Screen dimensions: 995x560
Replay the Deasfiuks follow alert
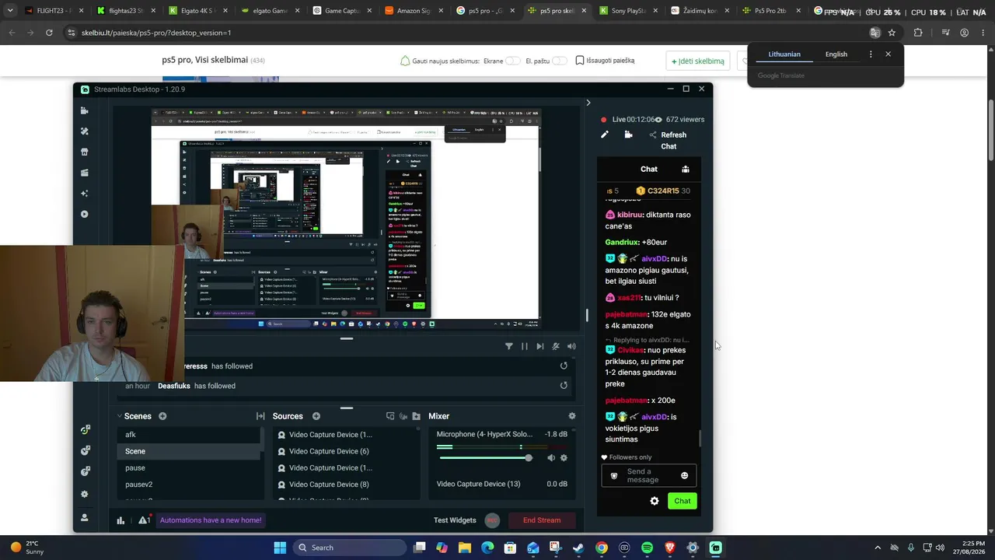(x=564, y=385)
